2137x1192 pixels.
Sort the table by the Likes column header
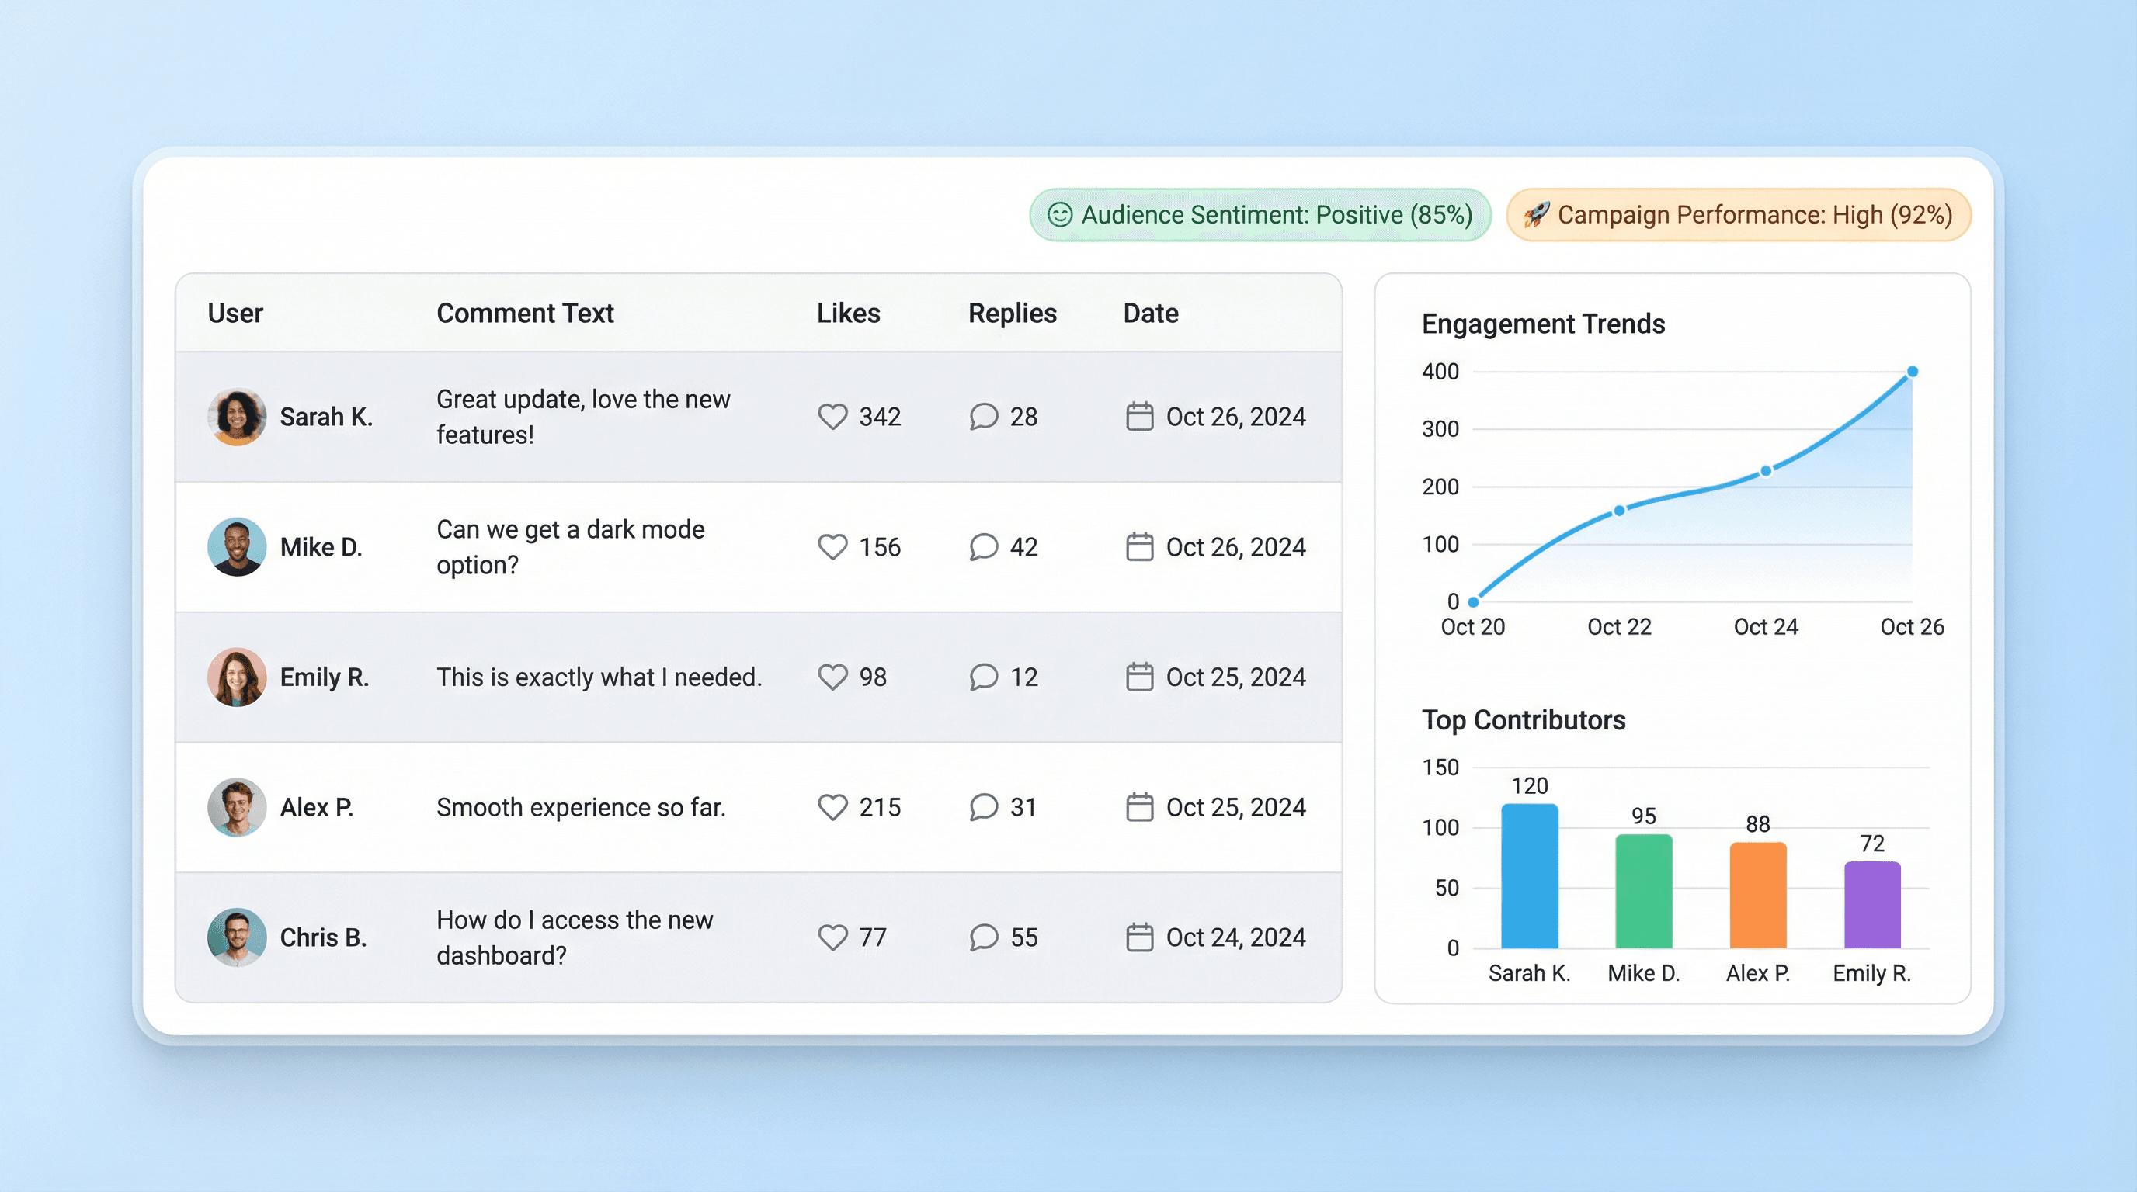coord(848,314)
